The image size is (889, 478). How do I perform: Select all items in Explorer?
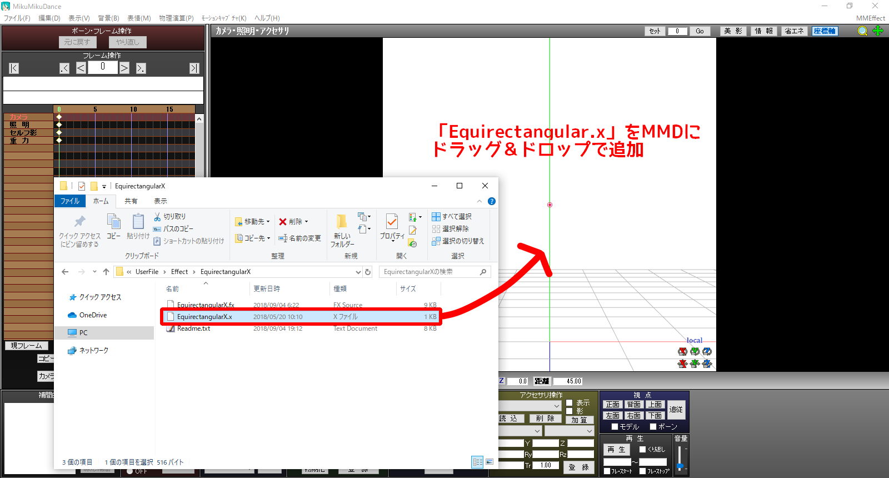[452, 217]
